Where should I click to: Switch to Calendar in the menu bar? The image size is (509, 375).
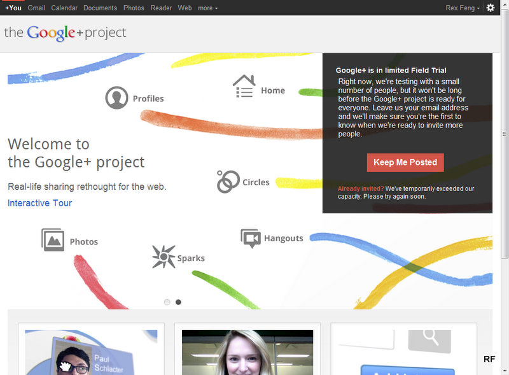[x=64, y=8]
